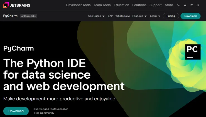206x117 pixels.
Task: Click Download in the PyCharm navigation bar
Action: click(190, 16)
